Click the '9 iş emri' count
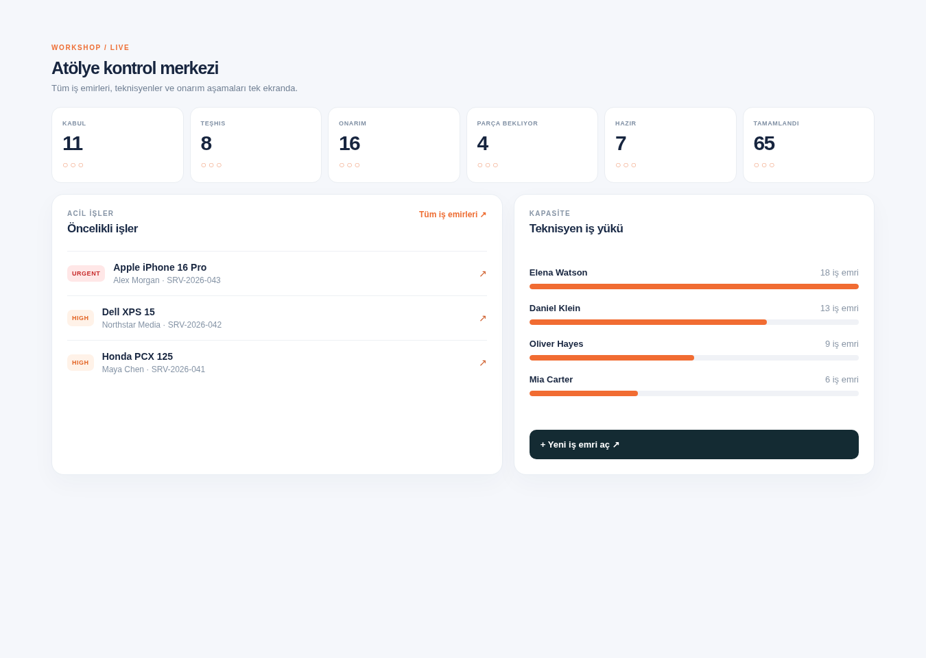Screen dimensions: 926x658 [x=842, y=344]
